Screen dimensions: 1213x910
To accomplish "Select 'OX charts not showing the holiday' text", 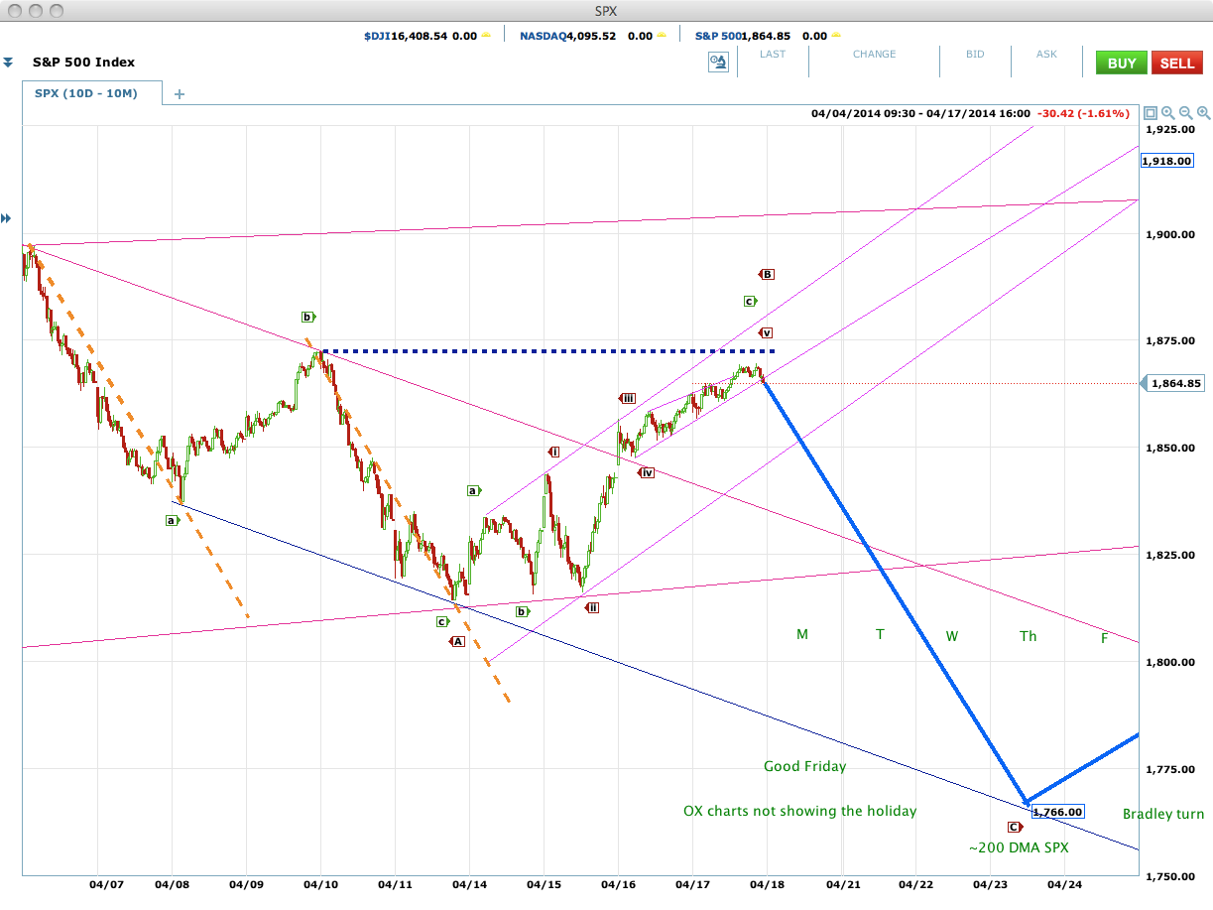I will 799,811.
